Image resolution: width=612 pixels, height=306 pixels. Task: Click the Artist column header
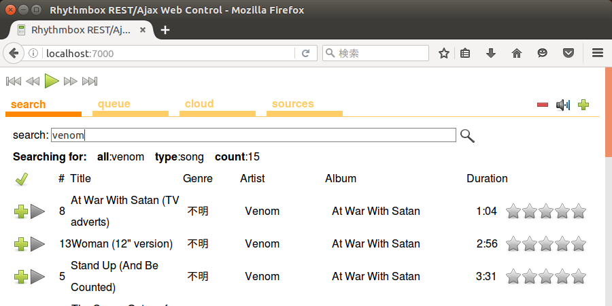[252, 178]
